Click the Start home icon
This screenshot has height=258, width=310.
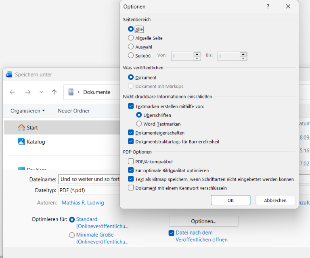[21, 127]
